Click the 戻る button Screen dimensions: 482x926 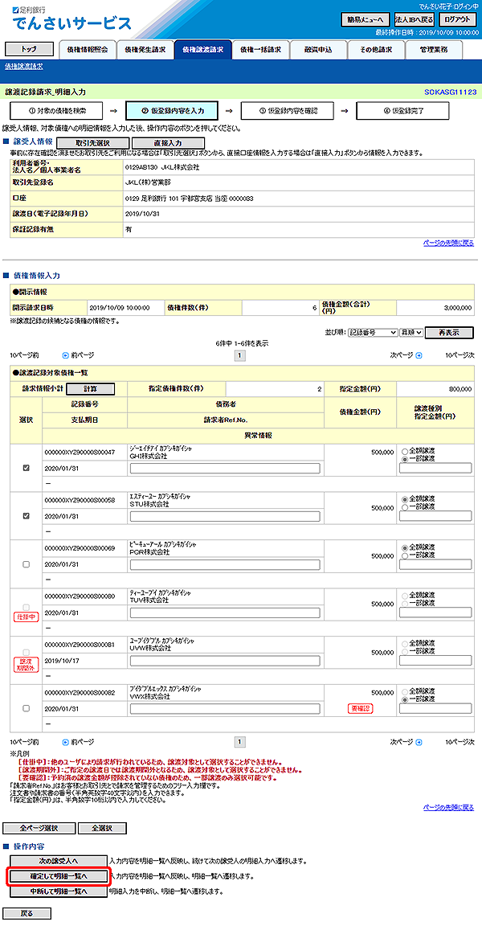27,914
